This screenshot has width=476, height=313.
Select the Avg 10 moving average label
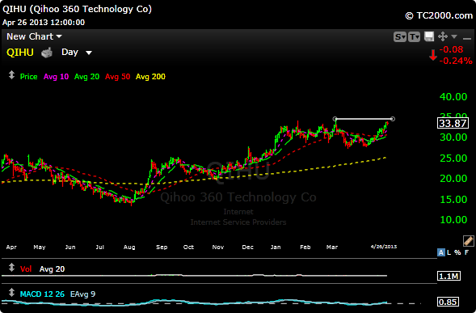point(56,77)
